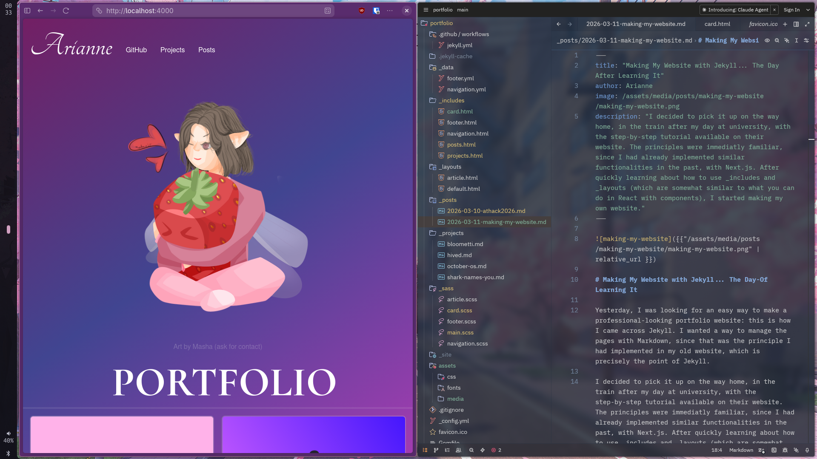Click the Sign In button
This screenshot has height=459, width=817.
point(792,9)
